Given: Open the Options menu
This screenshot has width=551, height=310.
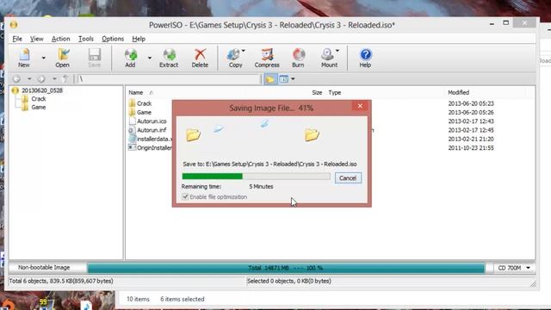Looking at the screenshot, I should pos(113,39).
